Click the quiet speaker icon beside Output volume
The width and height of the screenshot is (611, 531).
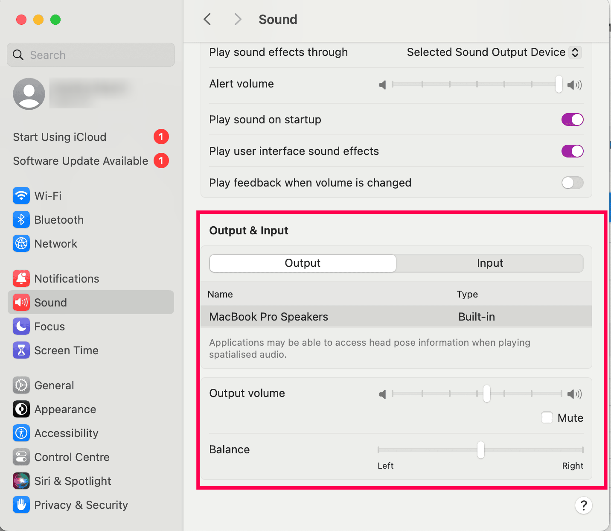pyautogui.click(x=383, y=394)
